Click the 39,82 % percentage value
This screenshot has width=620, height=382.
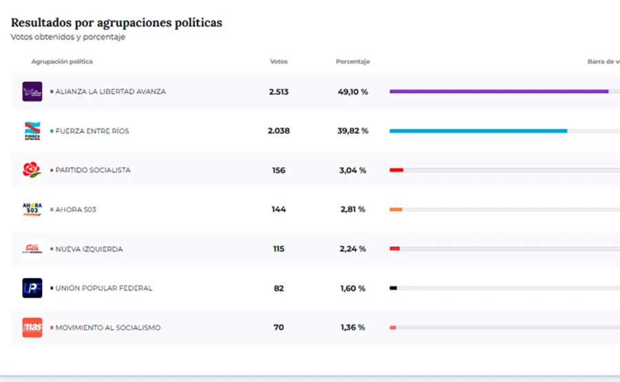coord(353,131)
